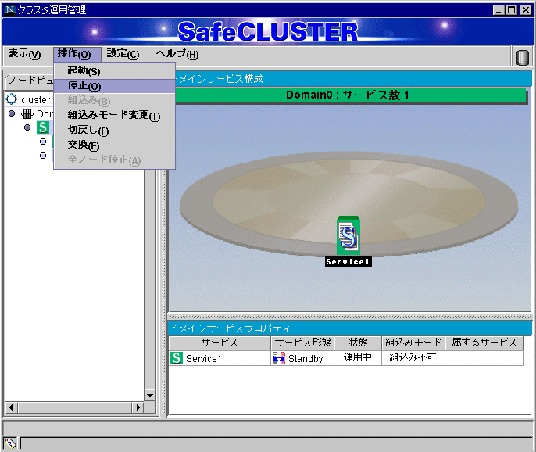Choose 起動(S) from the operation menu
The image size is (536, 452).
(x=84, y=71)
